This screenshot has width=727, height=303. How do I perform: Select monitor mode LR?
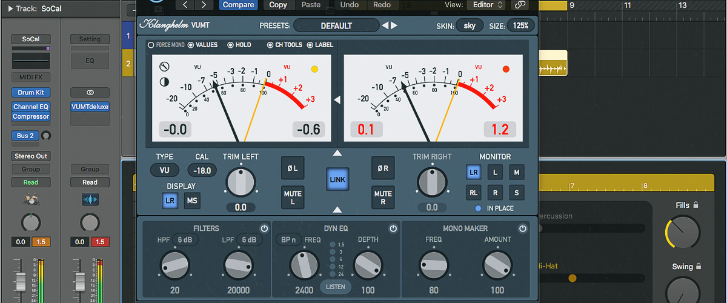pyautogui.click(x=474, y=172)
